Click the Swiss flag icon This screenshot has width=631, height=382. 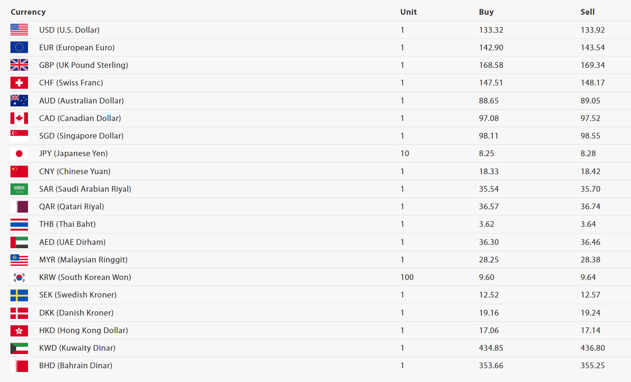point(19,83)
